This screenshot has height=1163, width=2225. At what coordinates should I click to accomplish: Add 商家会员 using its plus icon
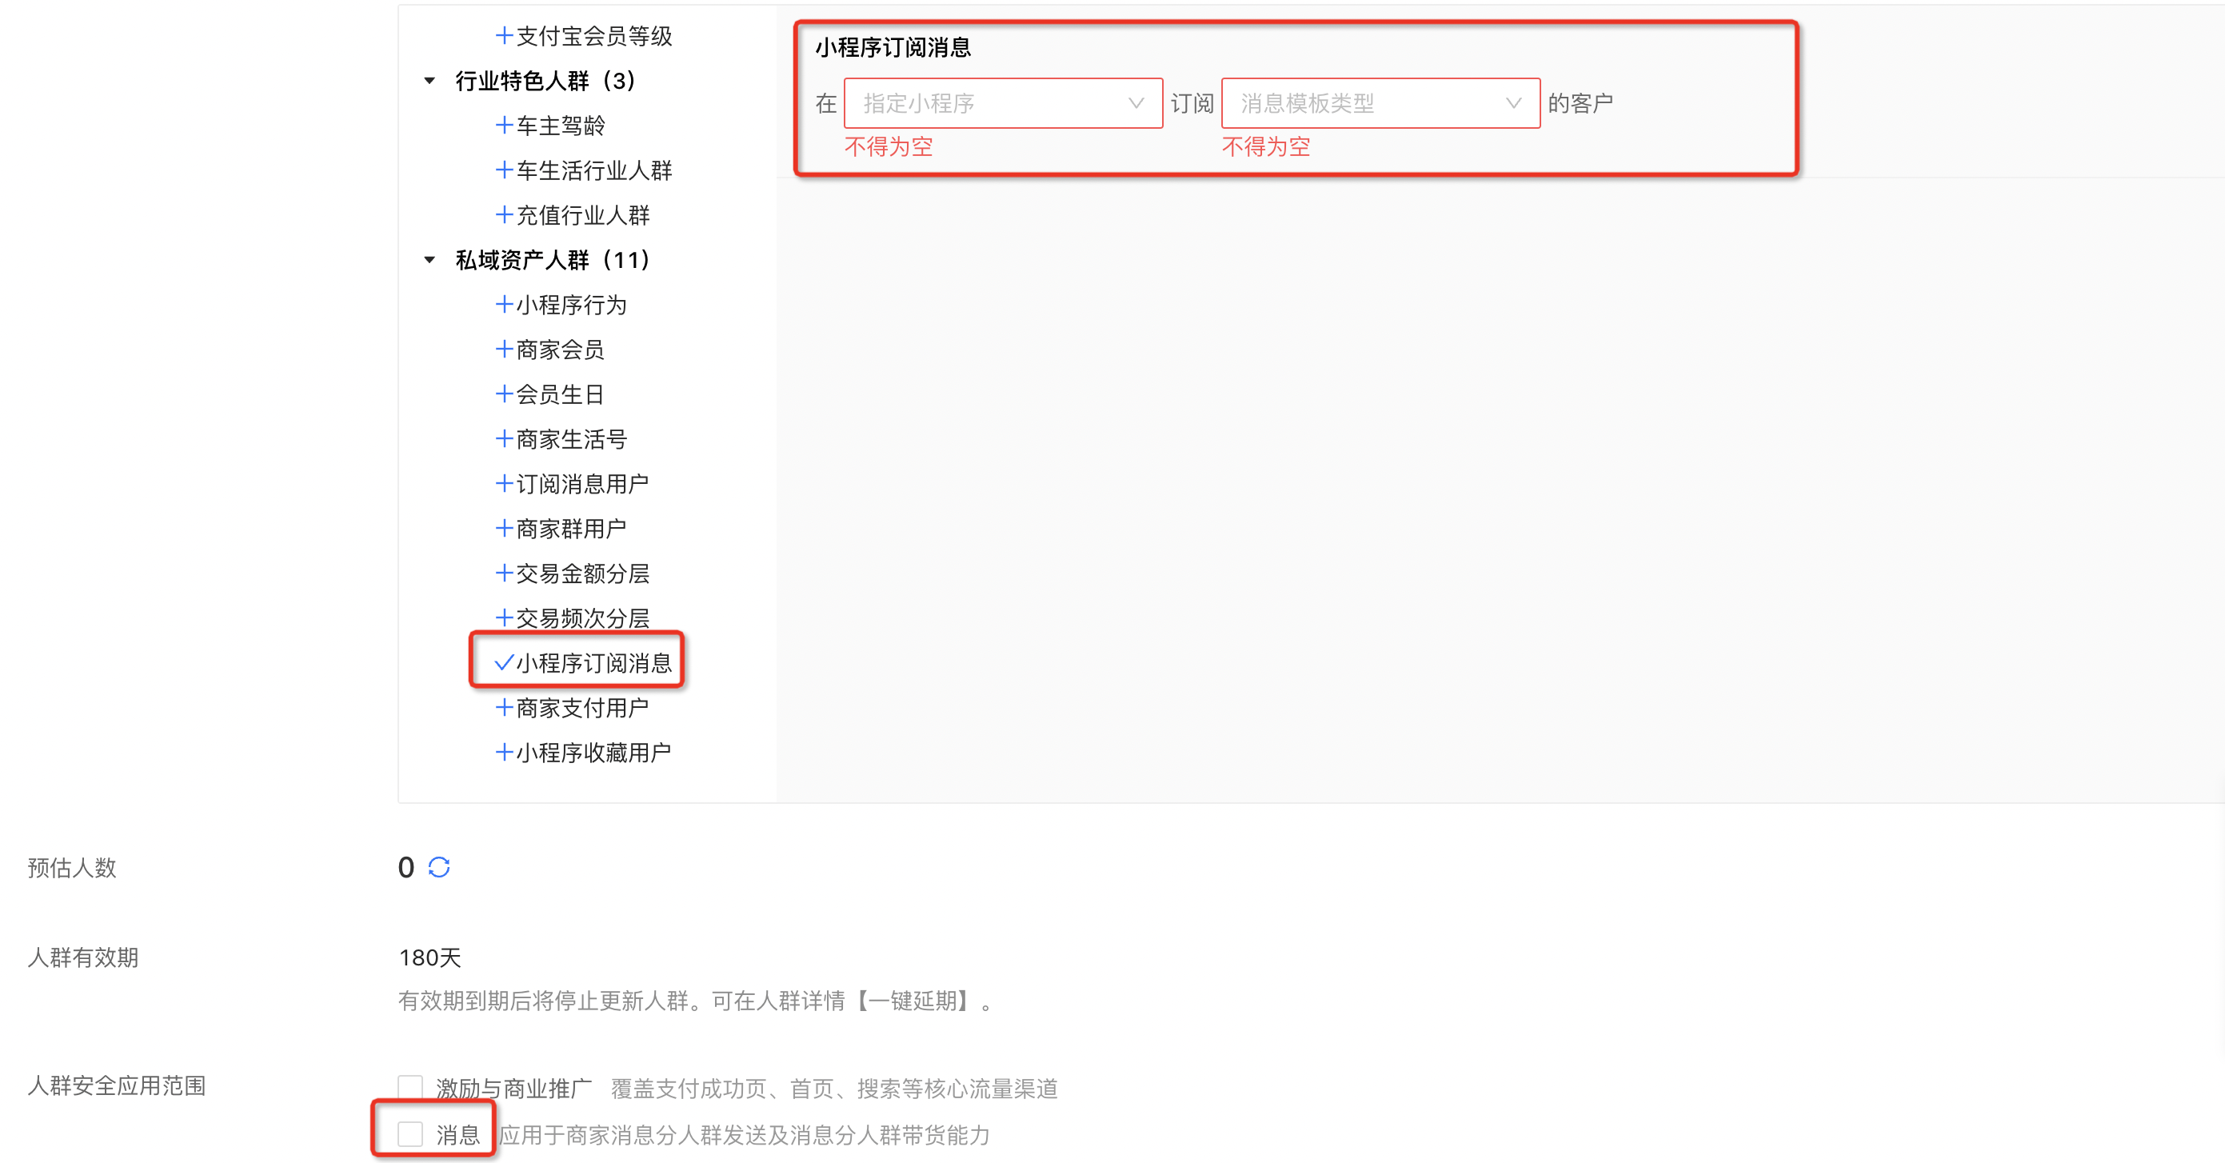pyautogui.click(x=505, y=349)
